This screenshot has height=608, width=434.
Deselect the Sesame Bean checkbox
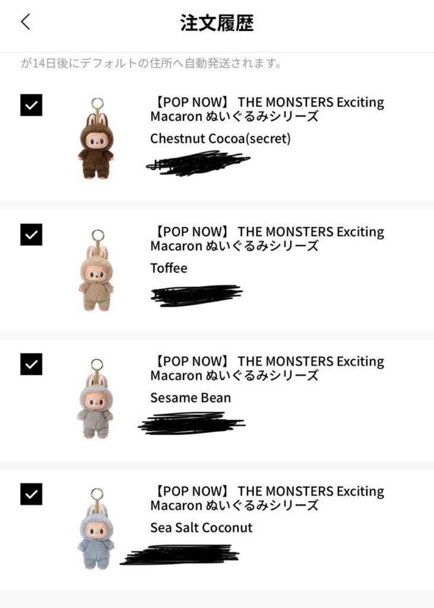point(31,364)
